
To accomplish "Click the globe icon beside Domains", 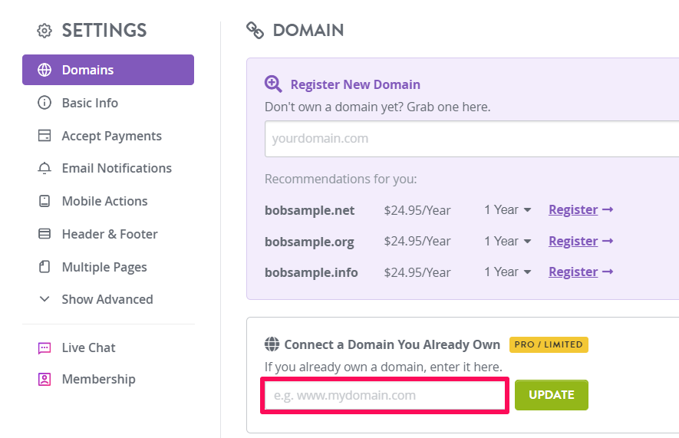I will point(44,70).
